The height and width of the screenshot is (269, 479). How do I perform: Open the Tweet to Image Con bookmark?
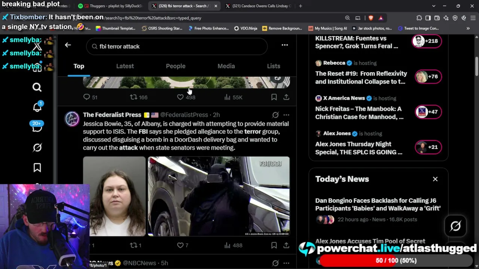click(418, 28)
